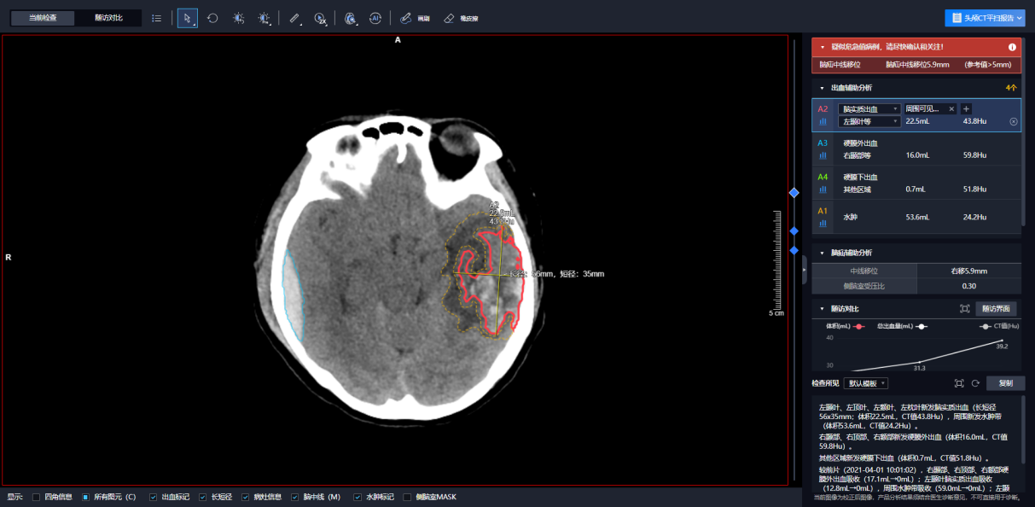Open the 左颞叶等 location dropdown

pyautogui.click(x=869, y=122)
